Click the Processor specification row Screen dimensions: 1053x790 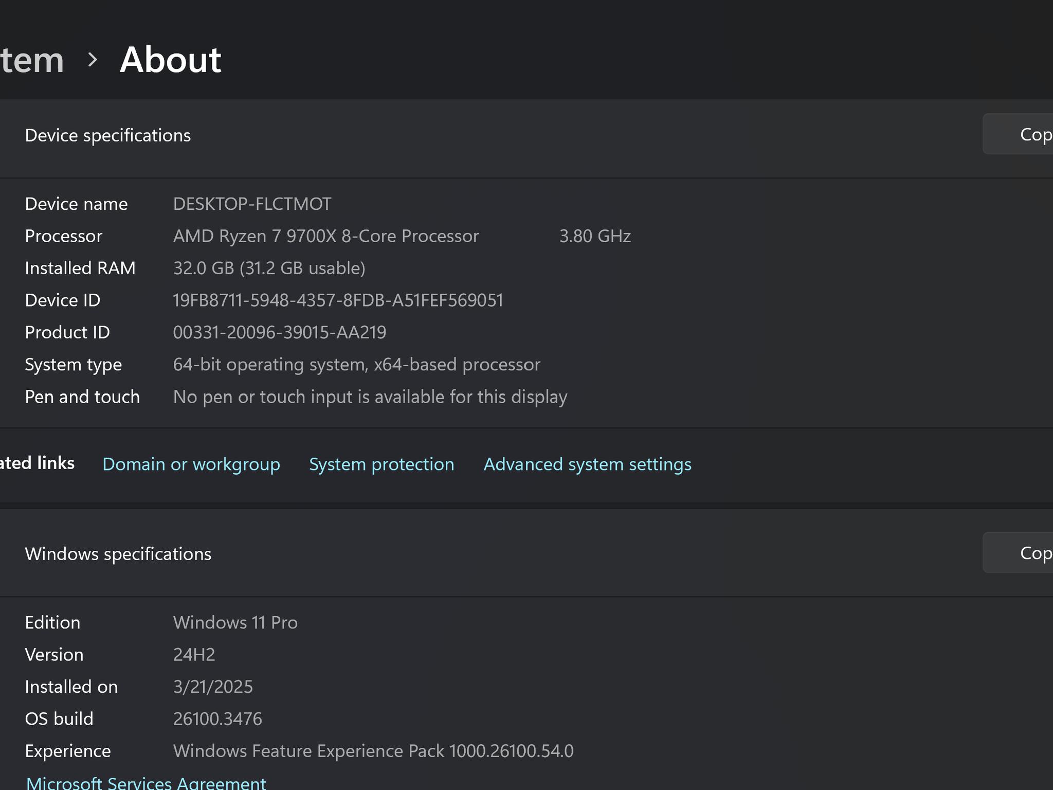(x=325, y=236)
